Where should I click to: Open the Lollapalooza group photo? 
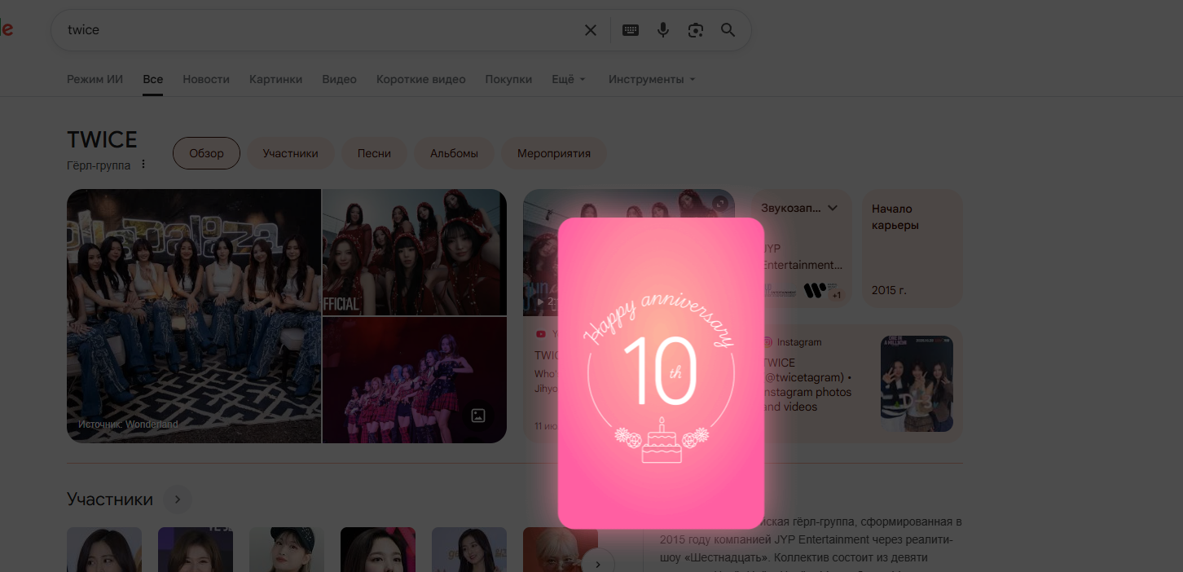pos(194,315)
